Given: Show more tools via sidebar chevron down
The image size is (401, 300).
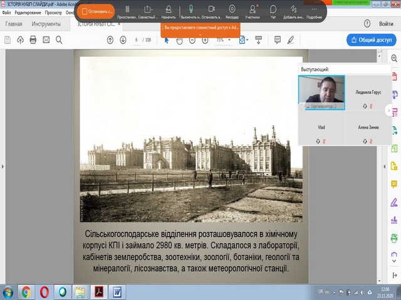Looking at the screenshot, I should pos(394,261).
